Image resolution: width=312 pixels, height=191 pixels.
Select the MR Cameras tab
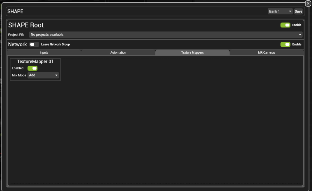tap(266, 52)
